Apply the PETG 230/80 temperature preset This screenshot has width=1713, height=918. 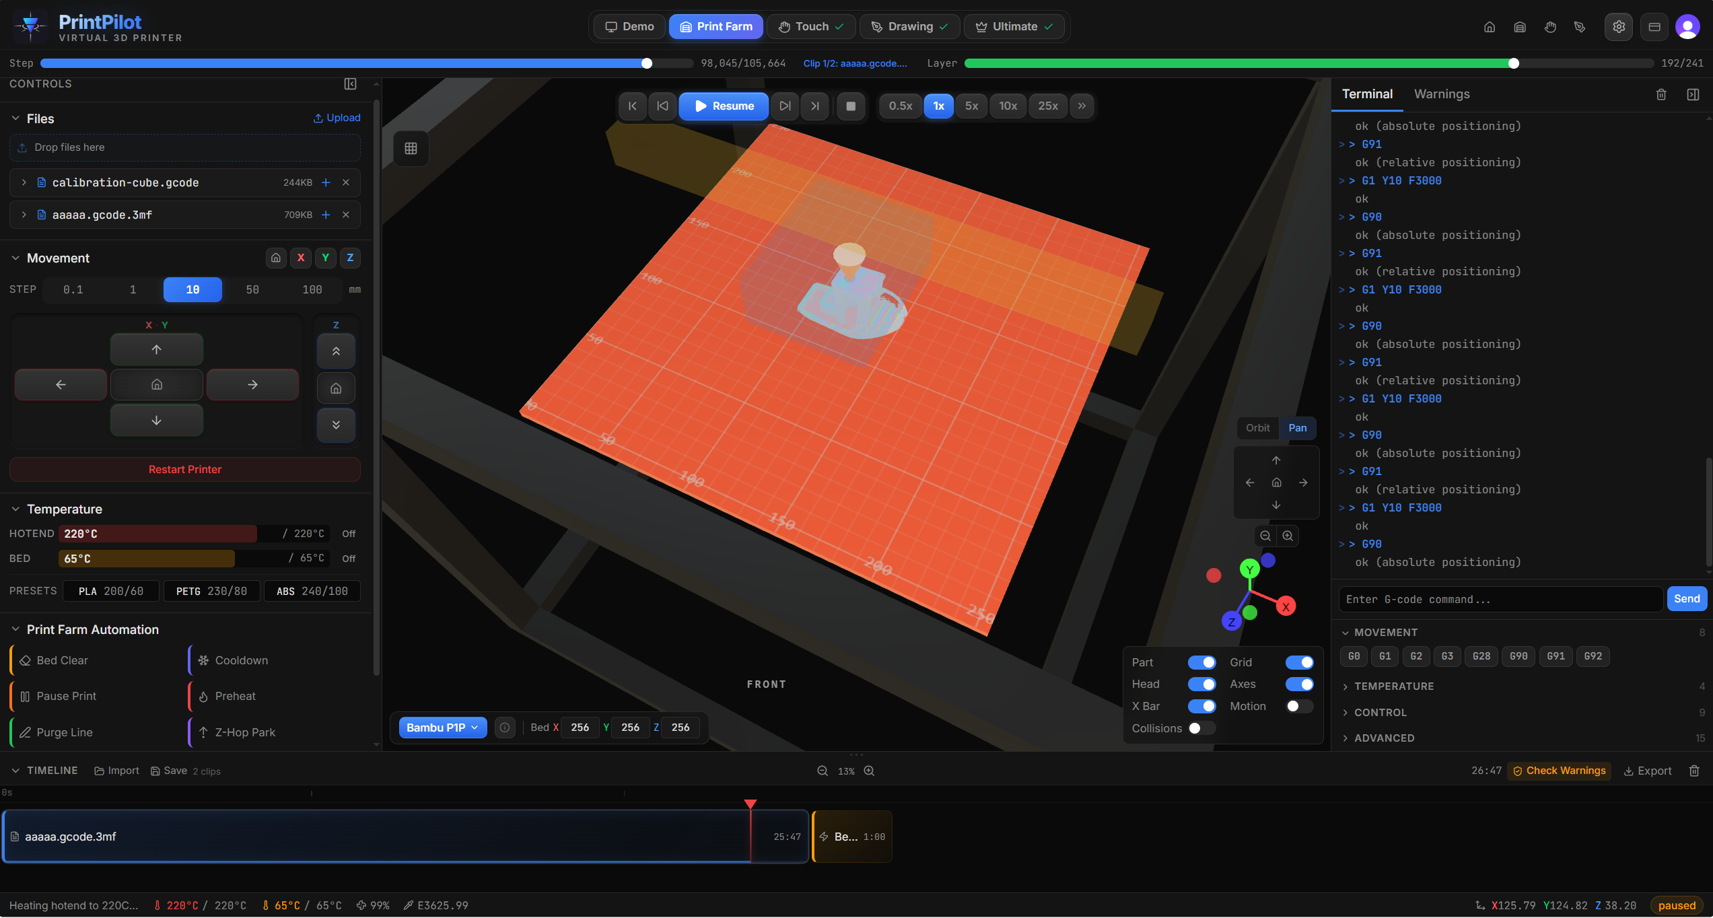click(x=211, y=591)
